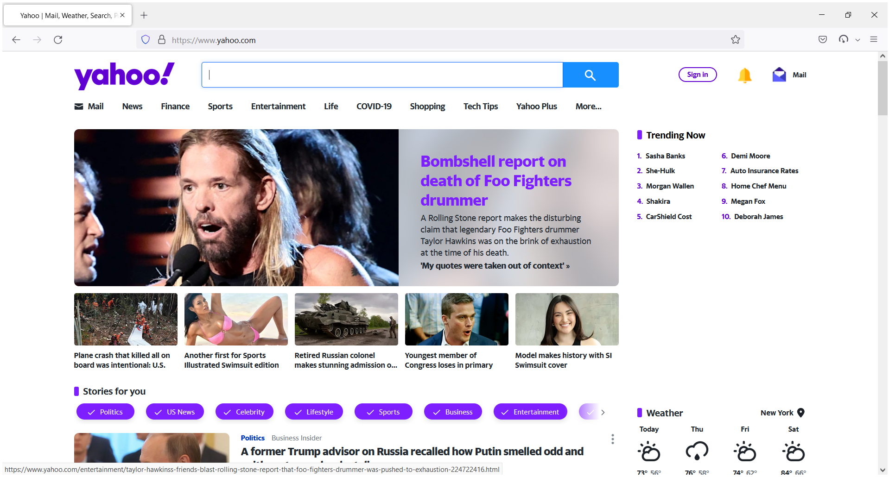
Task: Open the More navigation dropdown
Action: click(x=588, y=106)
